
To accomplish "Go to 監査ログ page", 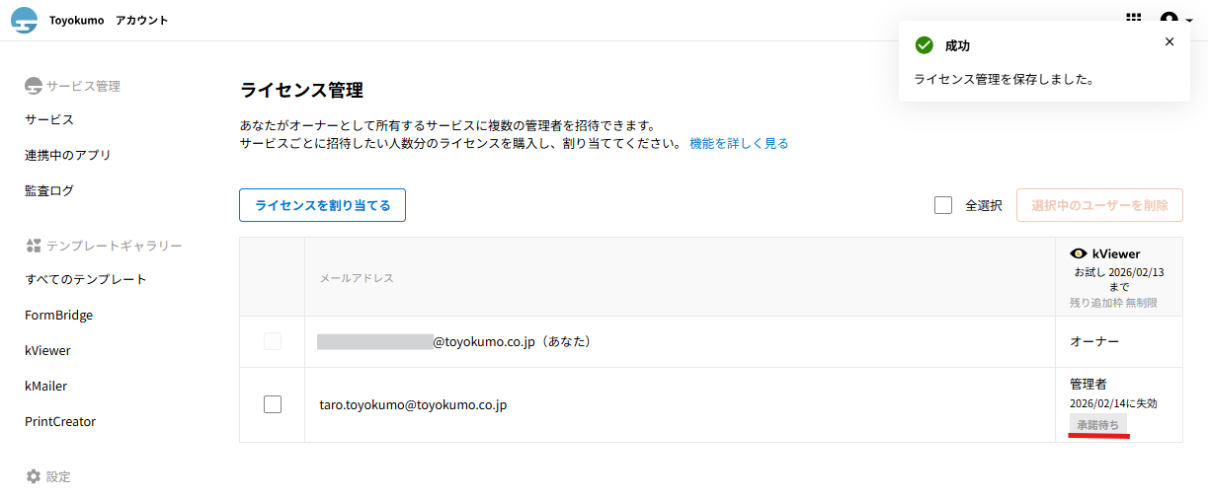I will coord(49,190).
